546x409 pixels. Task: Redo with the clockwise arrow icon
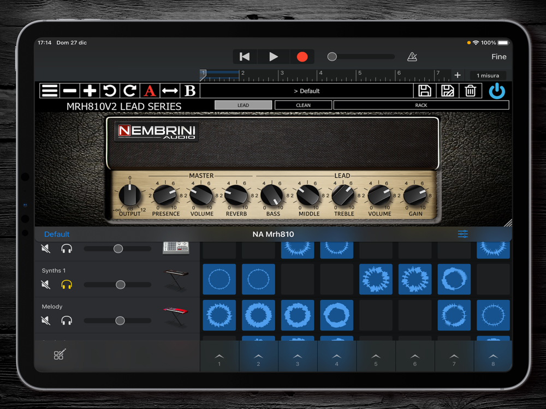coord(130,91)
